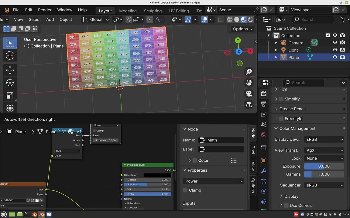Click the Pan view hand icon
Image resolution: width=350 pixels, height=218 pixels.
click(249, 83)
